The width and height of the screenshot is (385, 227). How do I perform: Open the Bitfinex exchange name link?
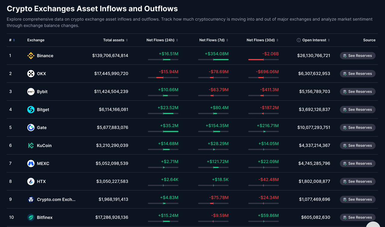tap(45, 217)
